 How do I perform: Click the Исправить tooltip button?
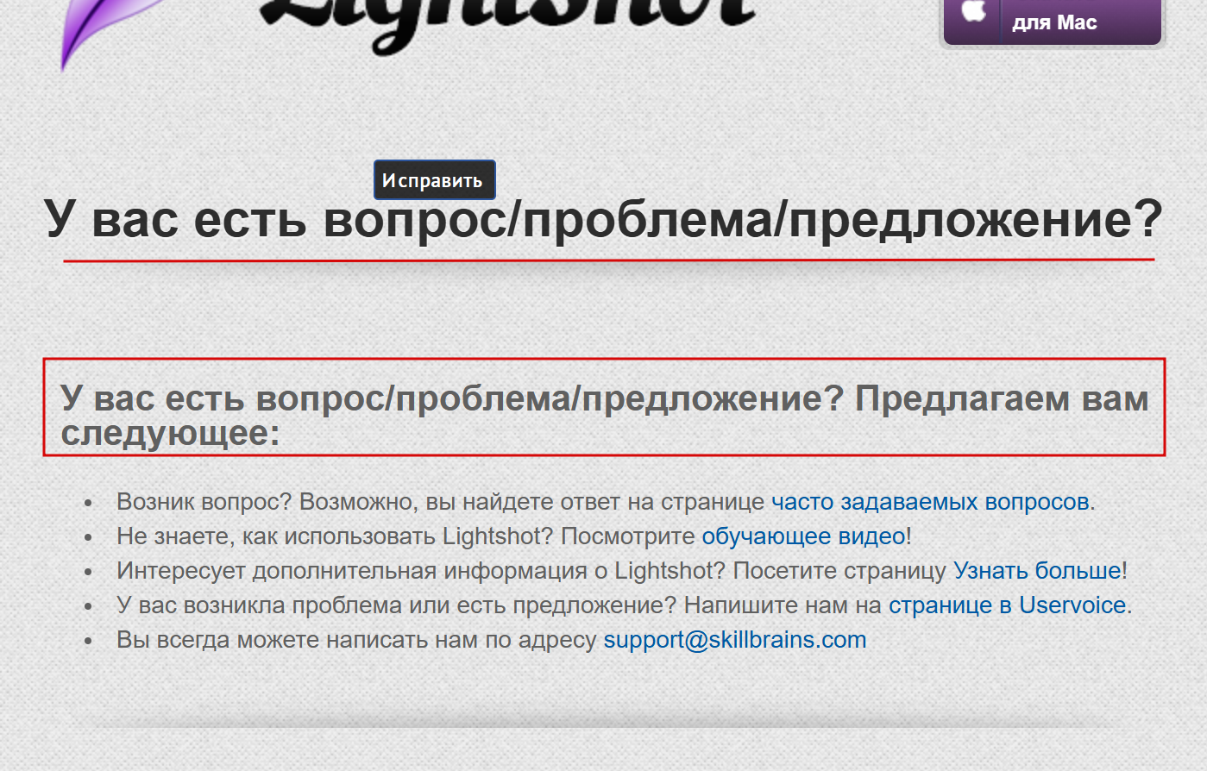click(434, 180)
